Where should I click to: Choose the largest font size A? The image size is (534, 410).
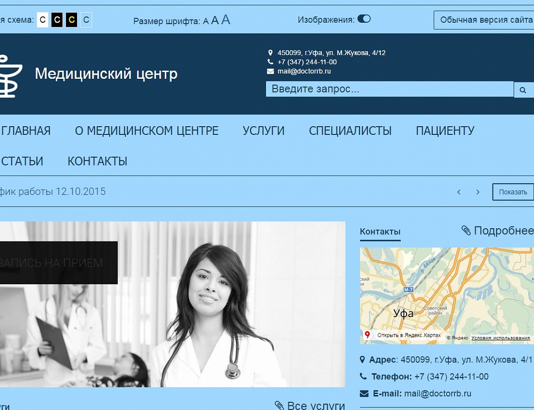(x=225, y=20)
